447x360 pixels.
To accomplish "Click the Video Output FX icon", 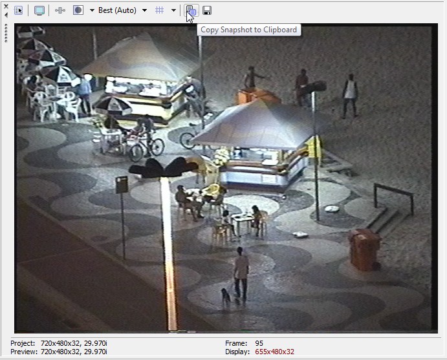I will 60,10.
